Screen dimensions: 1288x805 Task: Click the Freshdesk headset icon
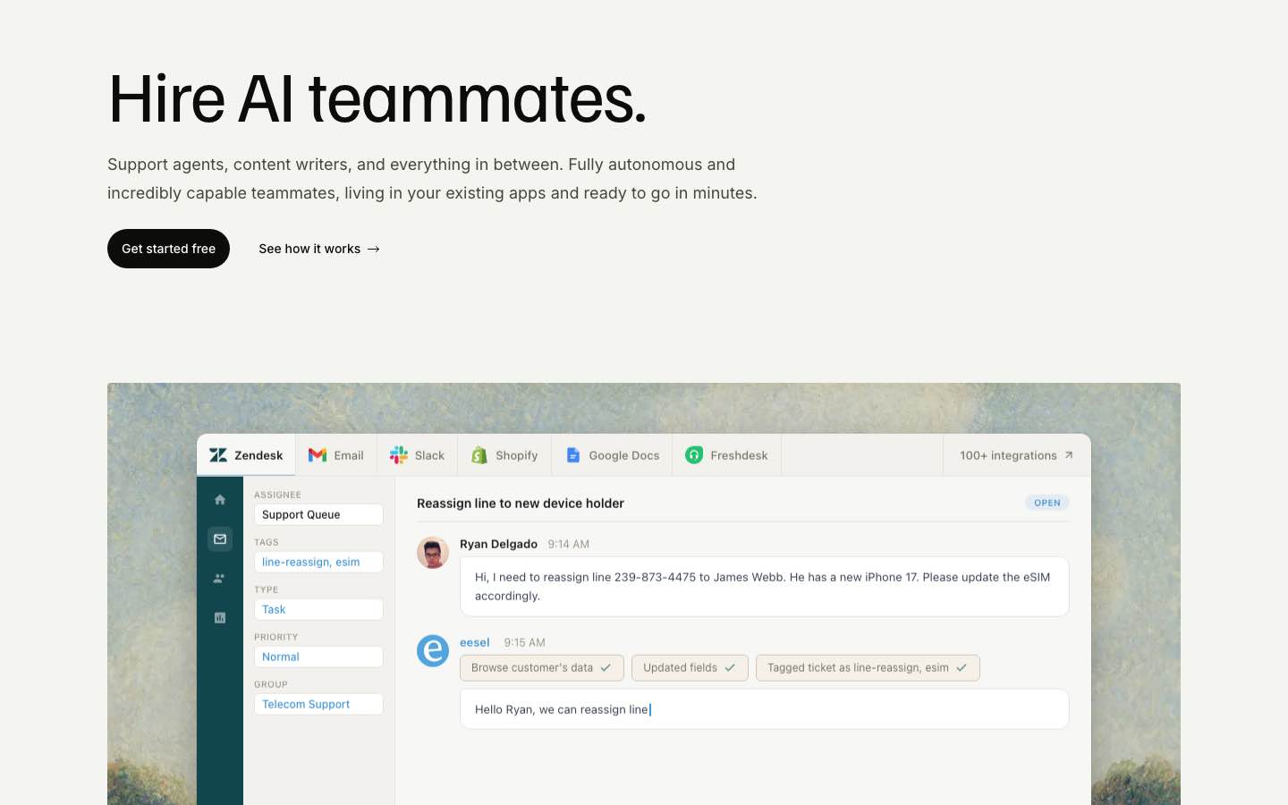tap(694, 455)
